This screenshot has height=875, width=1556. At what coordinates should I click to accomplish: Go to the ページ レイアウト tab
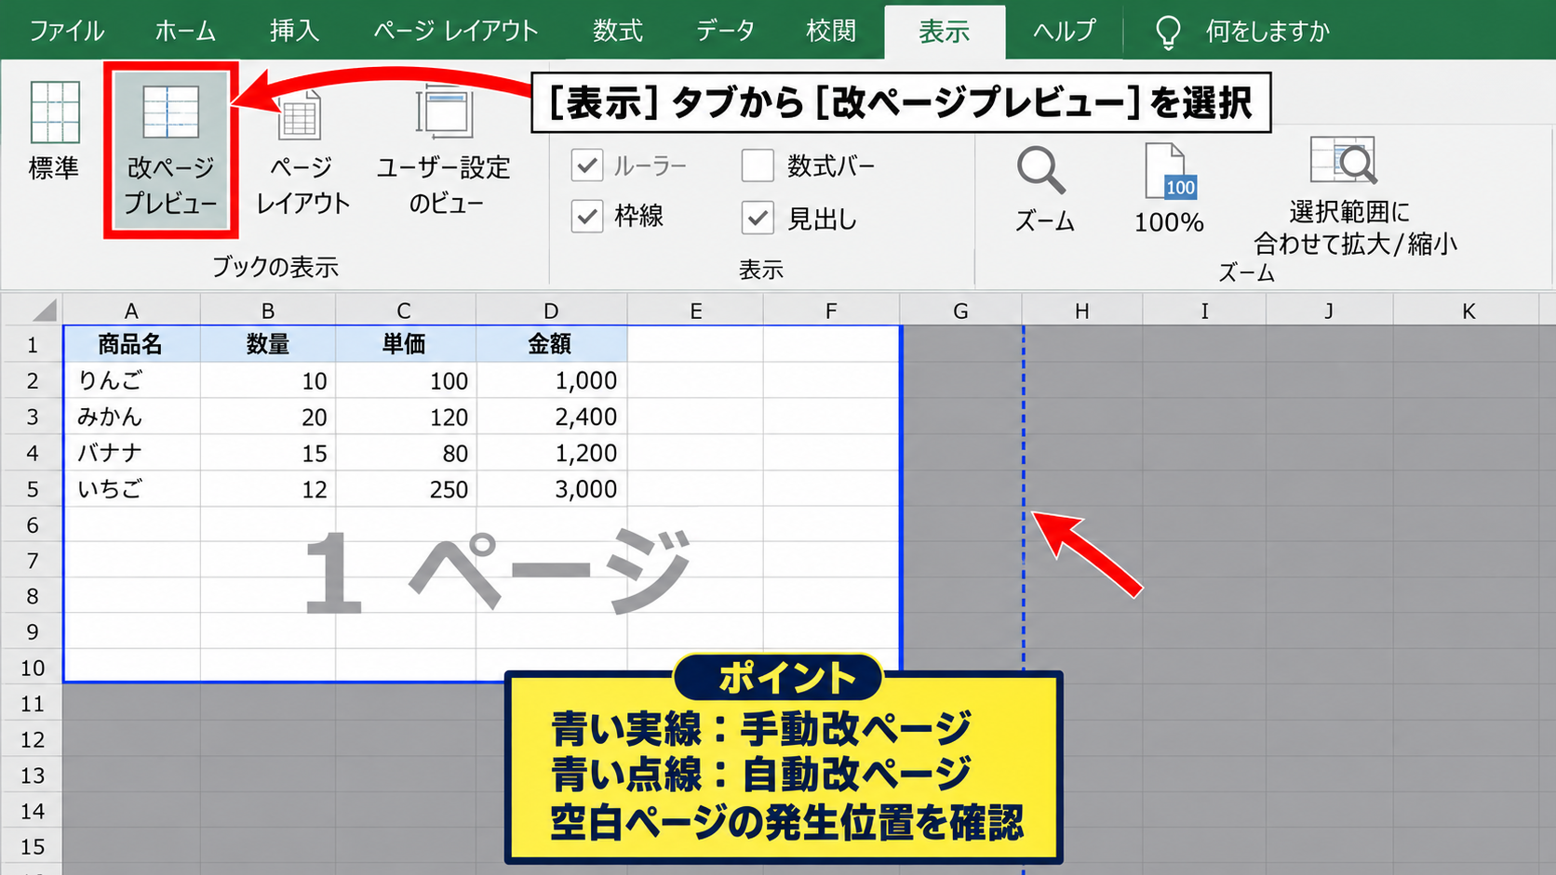(456, 32)
